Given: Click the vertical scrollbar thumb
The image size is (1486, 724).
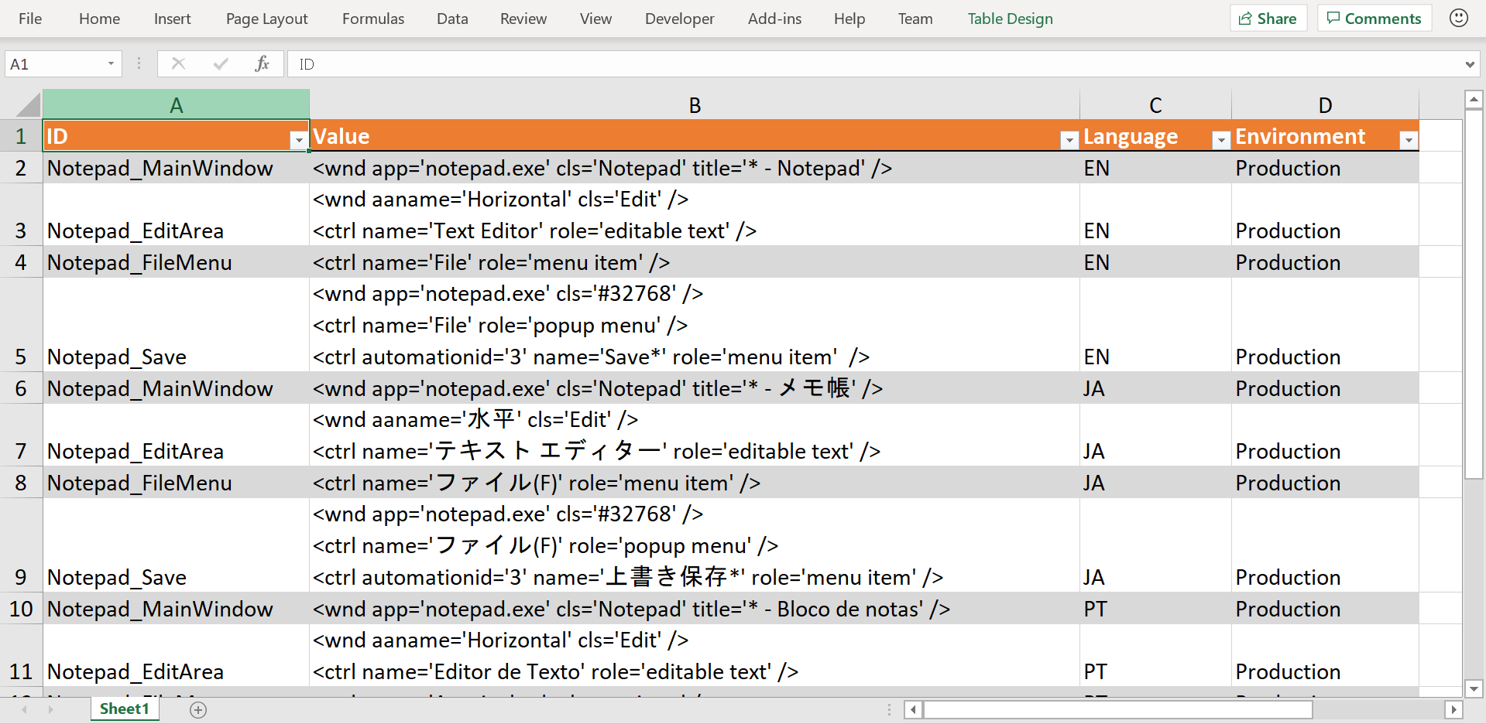Looking at the screenshot, I should [1474, 294].
